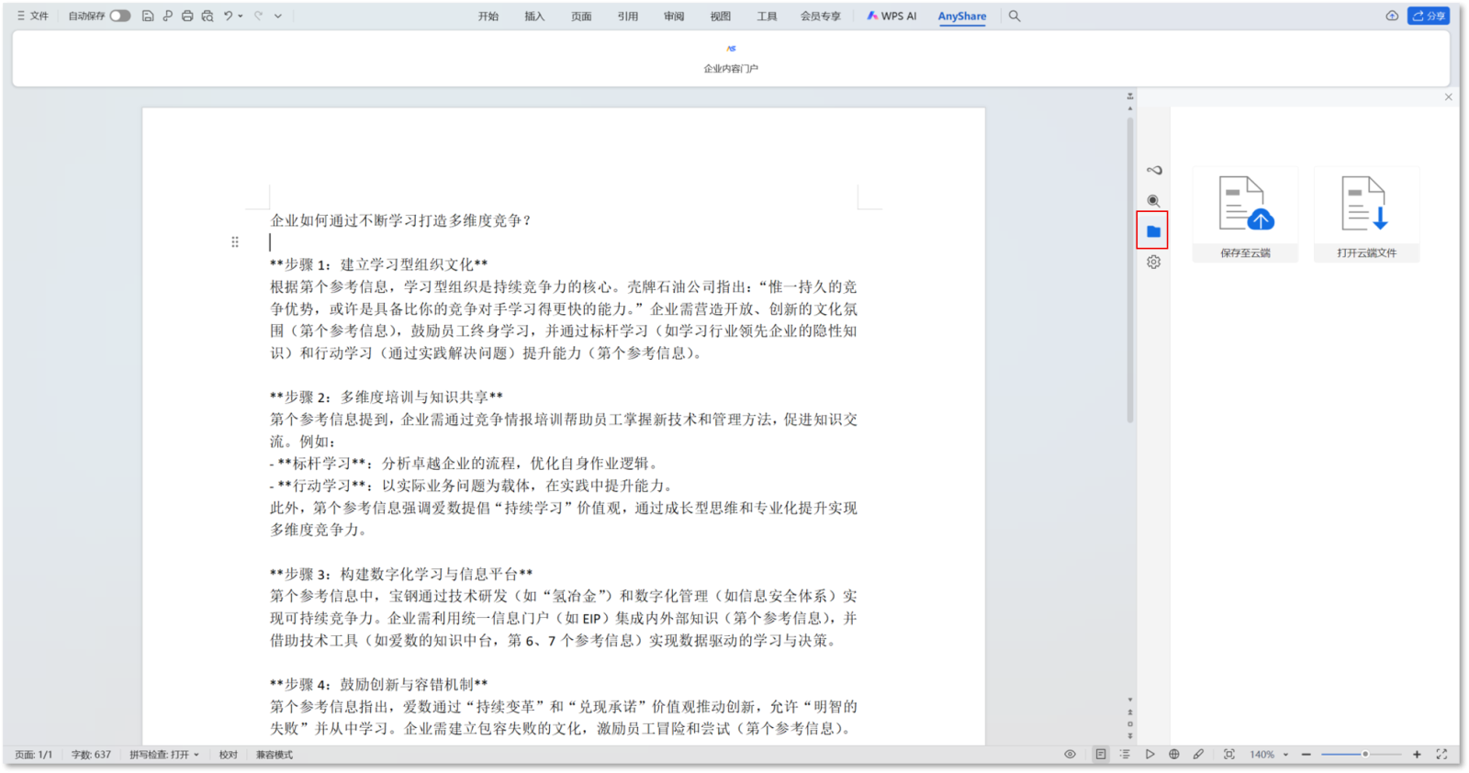Switch to the 开始 tab
Viewport: 1469px width, 773px height.
(488, 16)
